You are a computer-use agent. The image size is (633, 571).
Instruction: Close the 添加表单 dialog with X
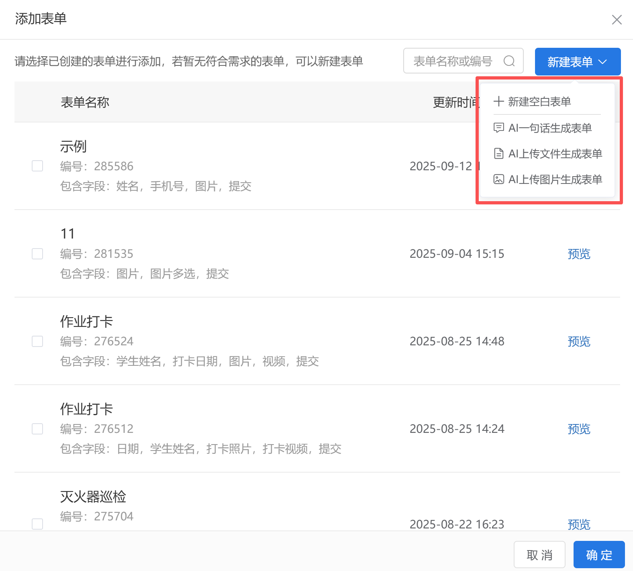coord(617,20)
